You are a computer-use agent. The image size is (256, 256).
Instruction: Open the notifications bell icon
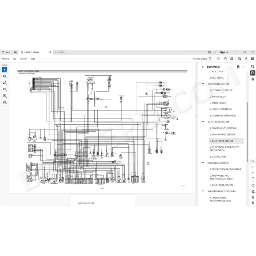click(215, 52)
